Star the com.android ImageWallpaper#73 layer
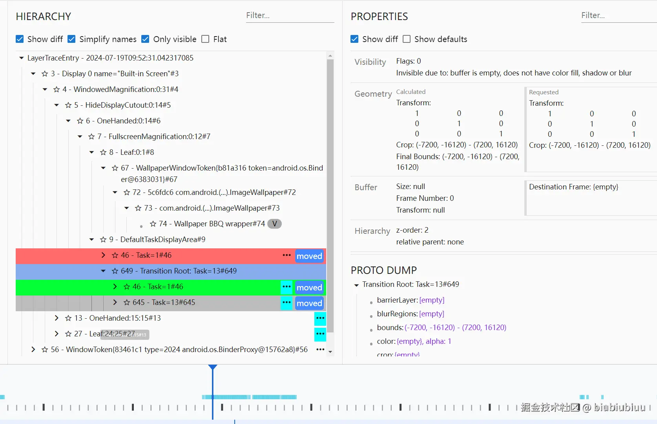This screenshot has height=424, width=657. coord(138,208)
